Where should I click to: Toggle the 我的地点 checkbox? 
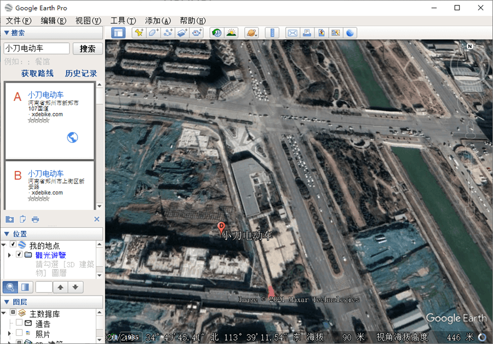pyautogui.click(x=14, y=245)
